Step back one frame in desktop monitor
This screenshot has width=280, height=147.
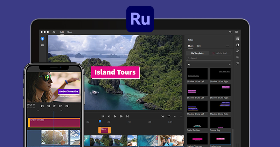[x=109, y=116]
